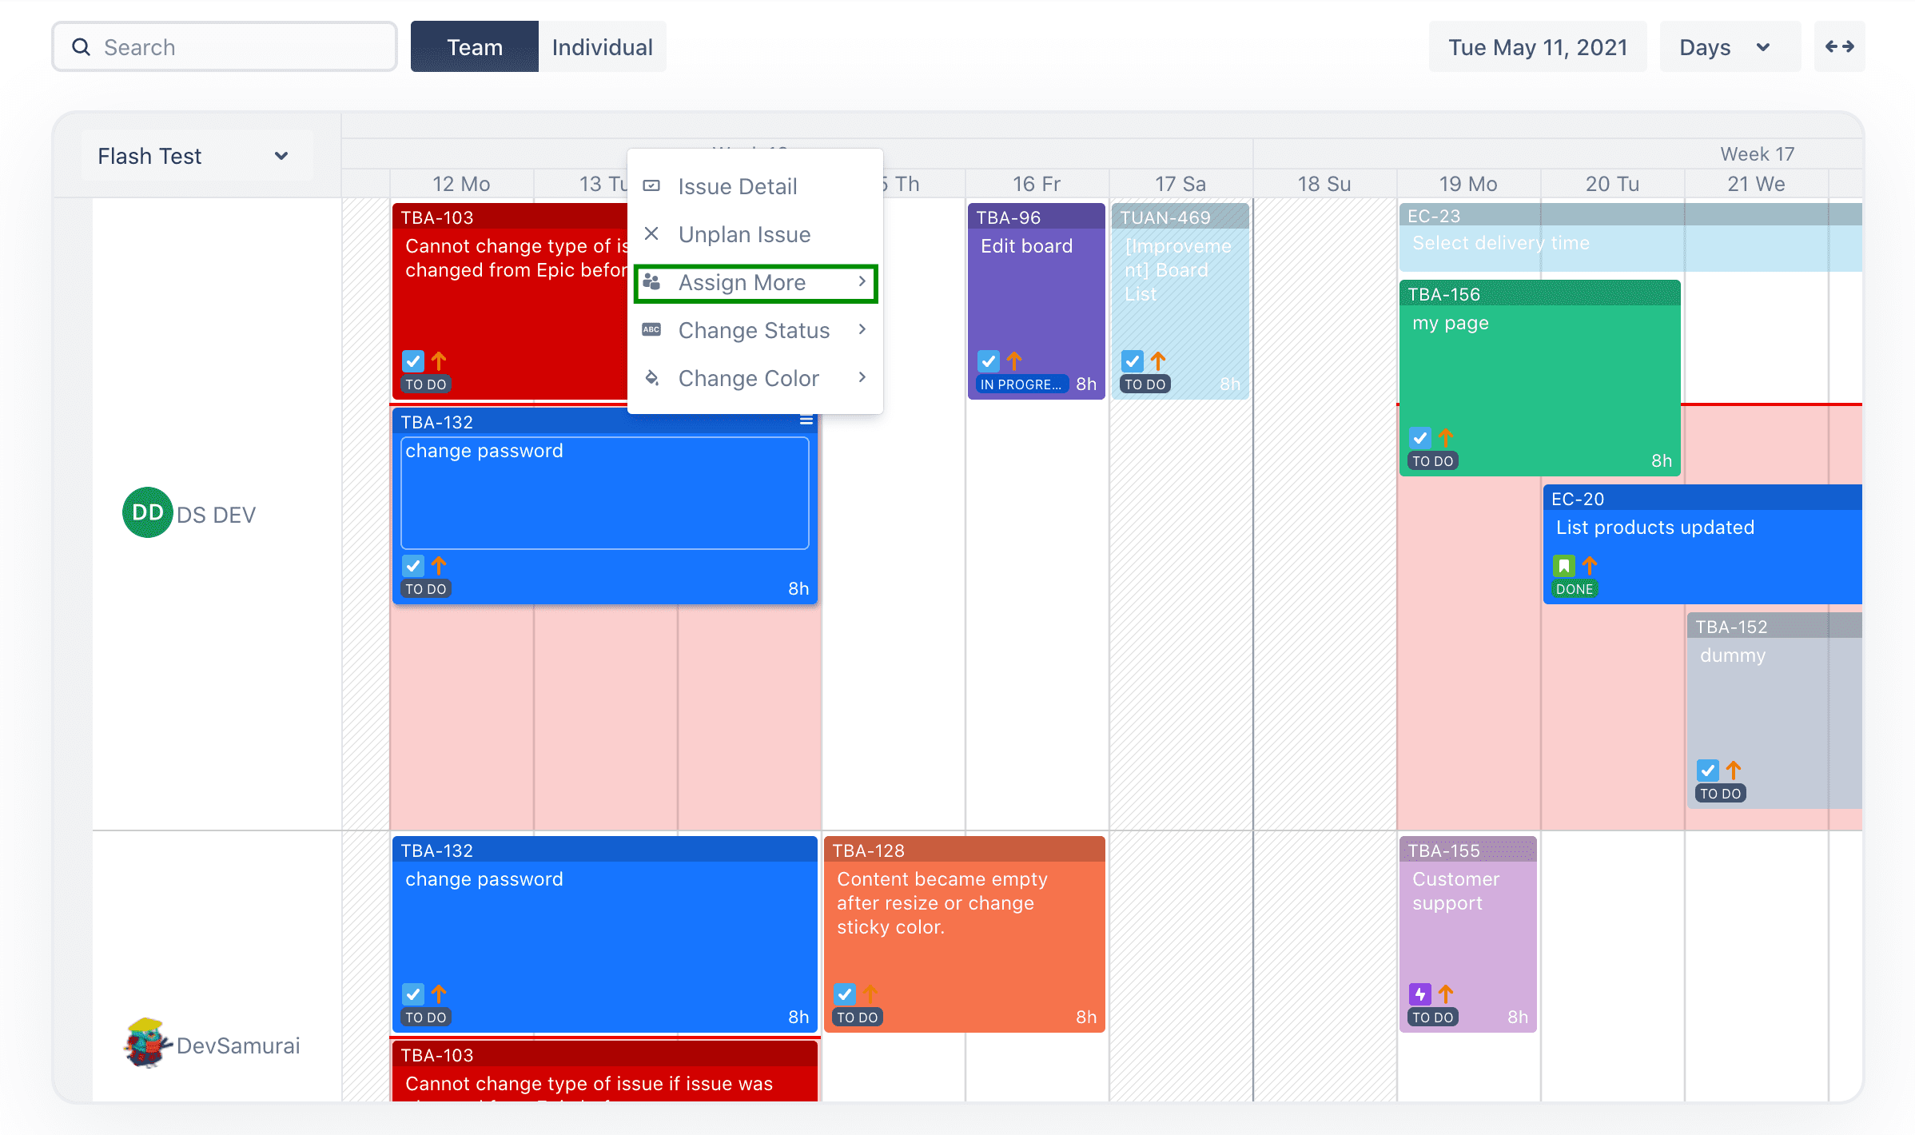Click task checkbox icon on DevSamurai TBA-132 card
1915x1135 pixels.
tap(413, 994)
